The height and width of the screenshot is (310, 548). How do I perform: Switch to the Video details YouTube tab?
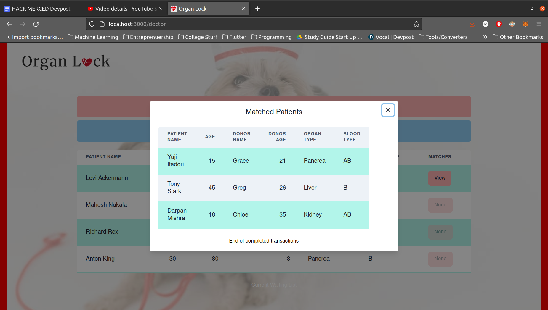click(124, 9)
